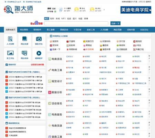Open 干货分享 in navigation bar
Viewport: 155px width, 138px height.
coord(77,30)
